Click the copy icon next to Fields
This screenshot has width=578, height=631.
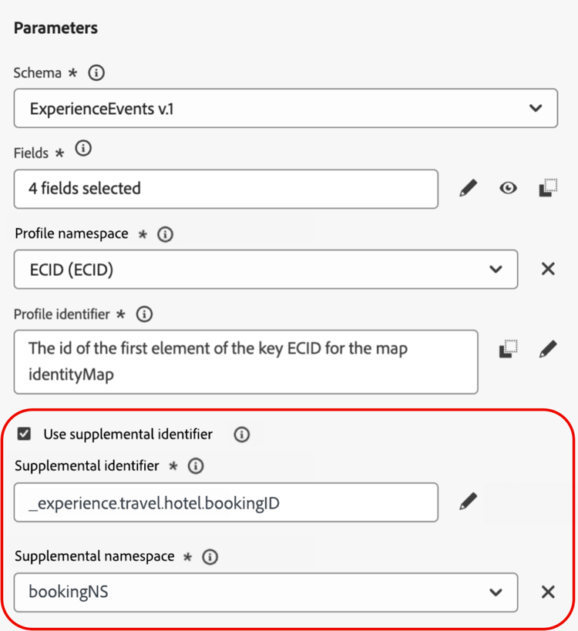[x=548, y=188]
